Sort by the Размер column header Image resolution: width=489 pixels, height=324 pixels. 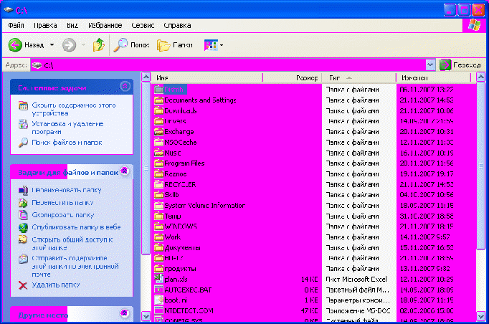click(293, 77)
